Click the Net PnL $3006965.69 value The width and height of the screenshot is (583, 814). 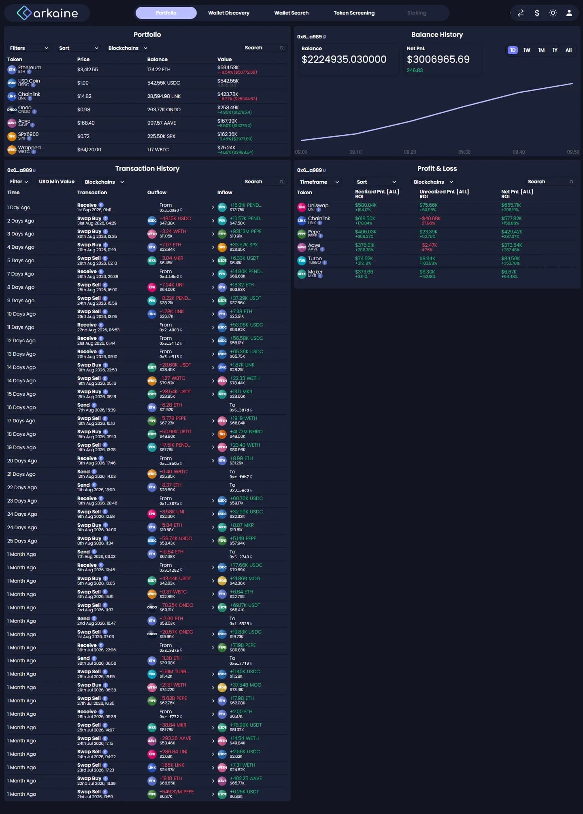pos(438,59)
